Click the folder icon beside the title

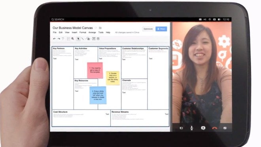(100, 28)
